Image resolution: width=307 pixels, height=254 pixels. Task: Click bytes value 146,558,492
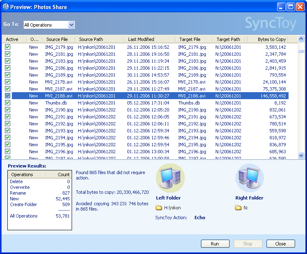click(x=273, y=96)
